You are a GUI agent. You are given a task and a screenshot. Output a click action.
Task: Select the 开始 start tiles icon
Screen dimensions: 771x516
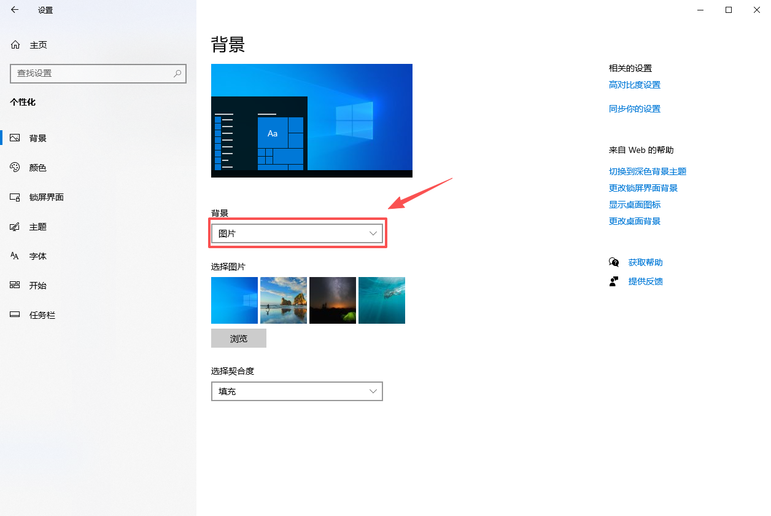[15, 286]
